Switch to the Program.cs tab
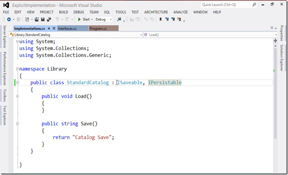The image size is (288, 175). tap(104, 28)
